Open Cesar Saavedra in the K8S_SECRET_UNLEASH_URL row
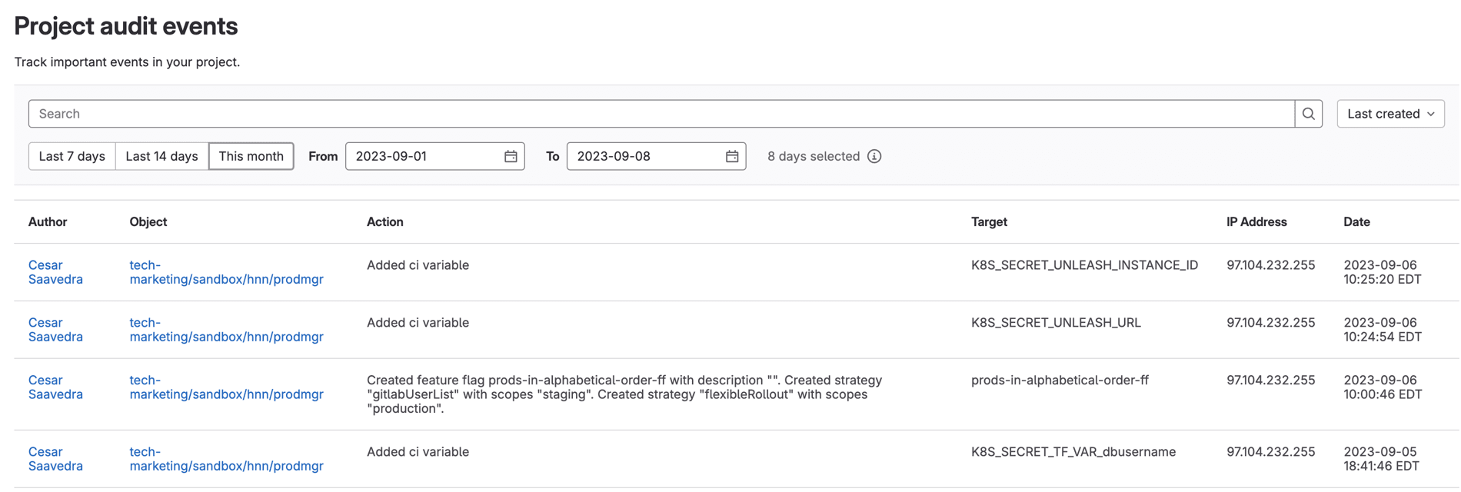The width and height of the screenshot is (1461, 492). 55,330
